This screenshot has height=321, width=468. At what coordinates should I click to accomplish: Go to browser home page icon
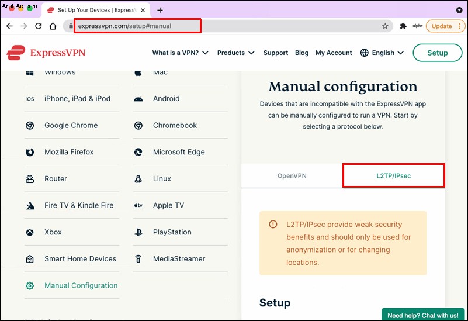[53, 26]
